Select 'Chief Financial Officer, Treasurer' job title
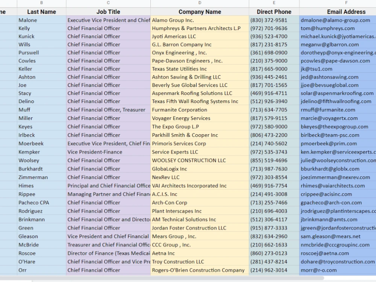 (x=108, y=110)
